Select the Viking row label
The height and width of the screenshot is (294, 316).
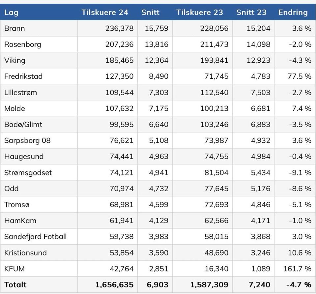[15, 60]
